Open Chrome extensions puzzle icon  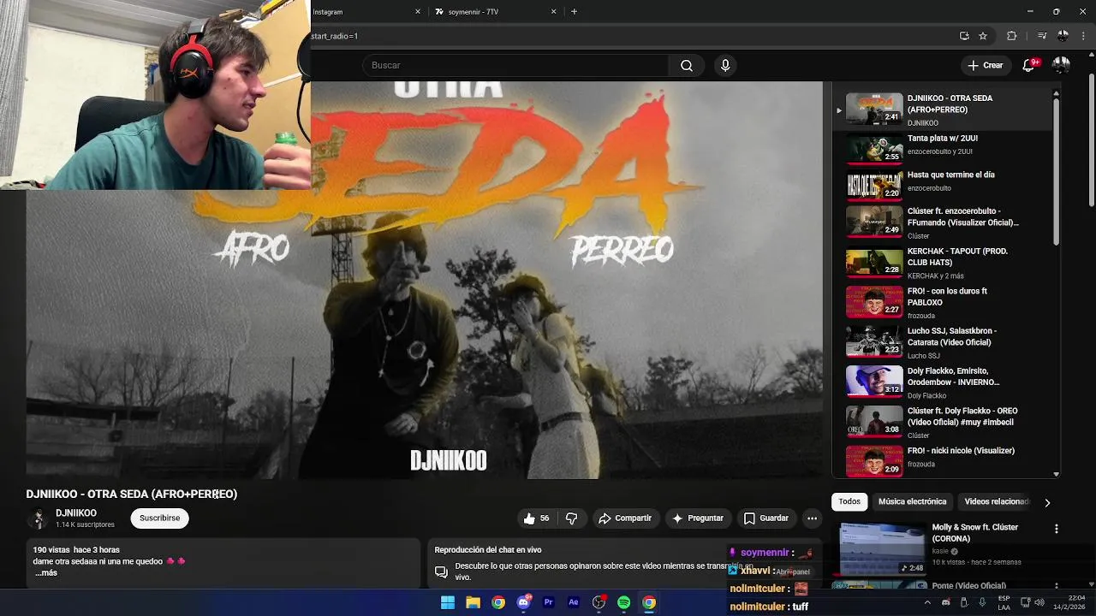tap(1012, 36)
